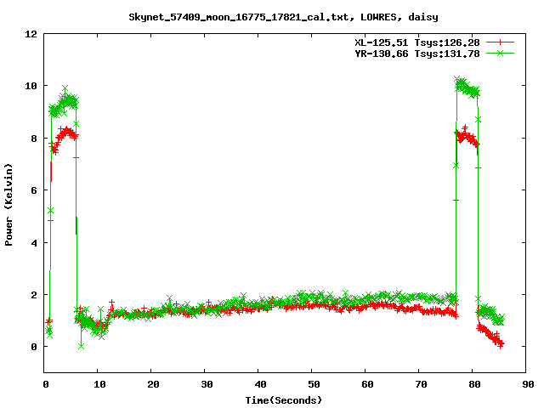Click y-axis tick label 12
The image size is (544, 408).
pyautogui.click(x=31, y=34)
